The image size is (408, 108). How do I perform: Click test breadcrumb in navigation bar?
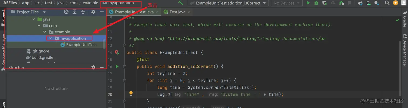(x=49, y=3)
